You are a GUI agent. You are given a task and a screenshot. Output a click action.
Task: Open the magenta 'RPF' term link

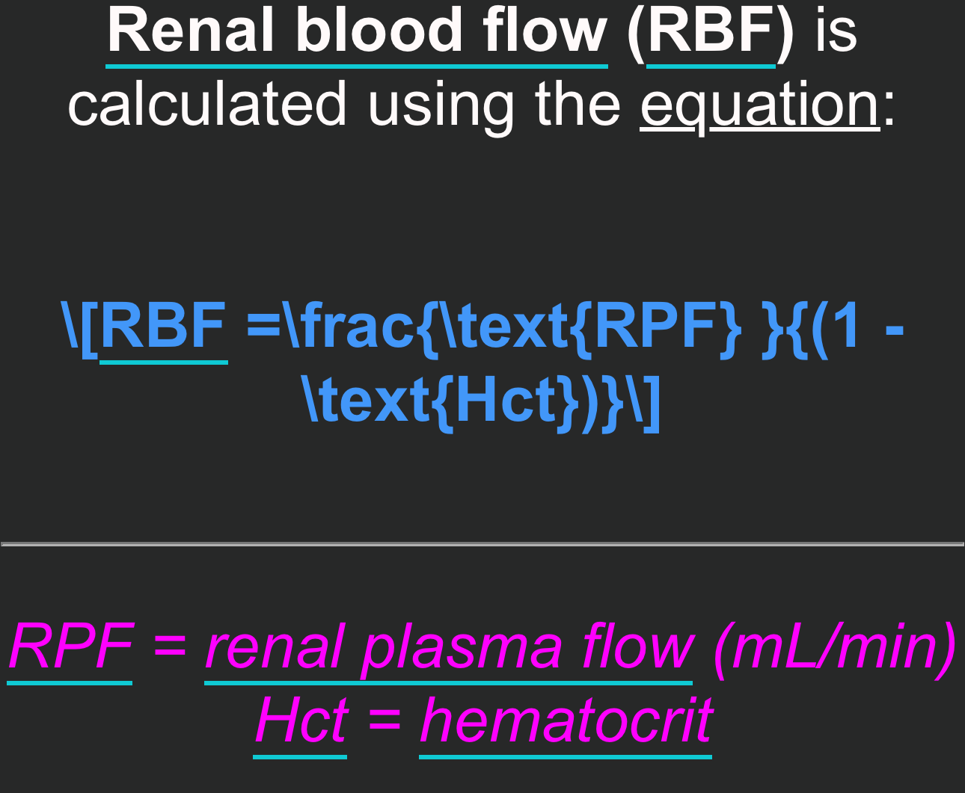click(70, 647)
